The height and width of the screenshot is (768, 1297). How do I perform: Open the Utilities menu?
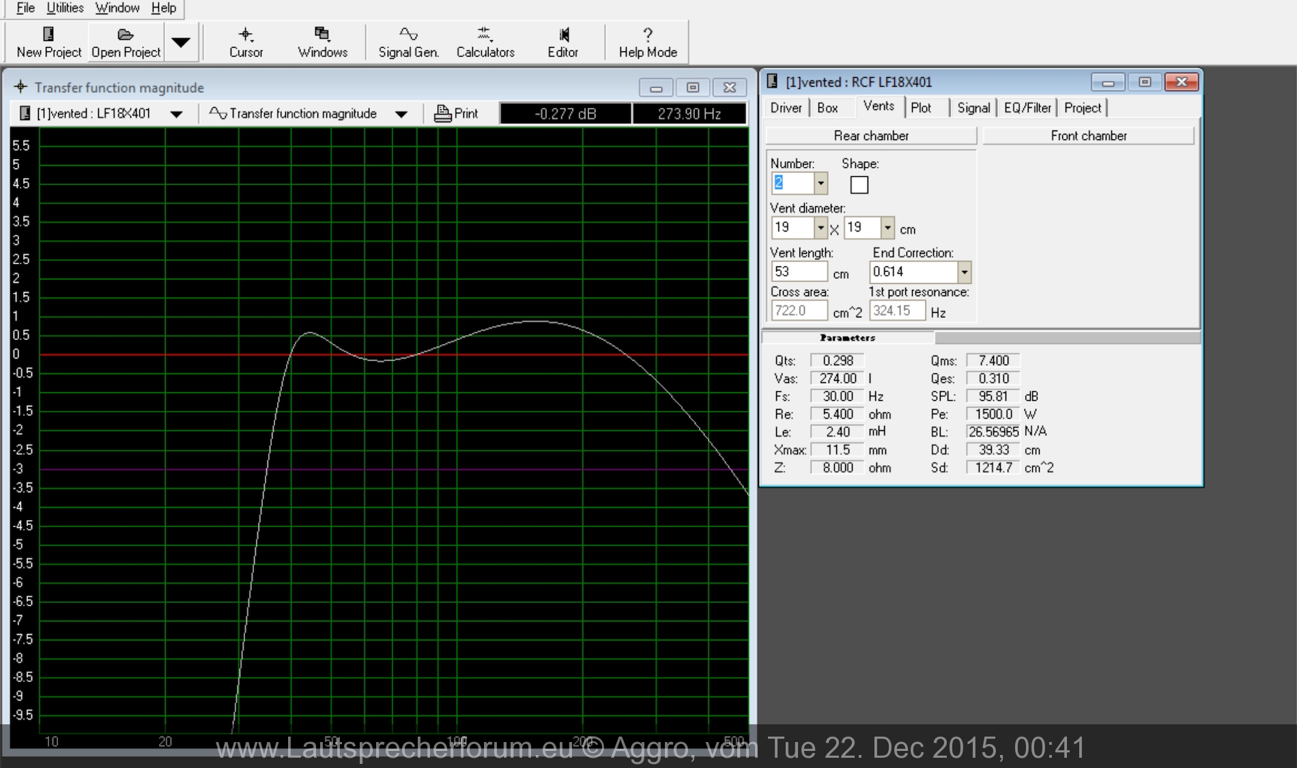point(65,8)
